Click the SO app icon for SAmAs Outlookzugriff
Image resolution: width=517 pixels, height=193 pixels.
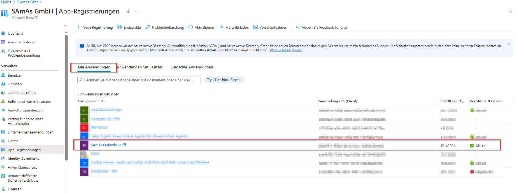tap(84, 145)
